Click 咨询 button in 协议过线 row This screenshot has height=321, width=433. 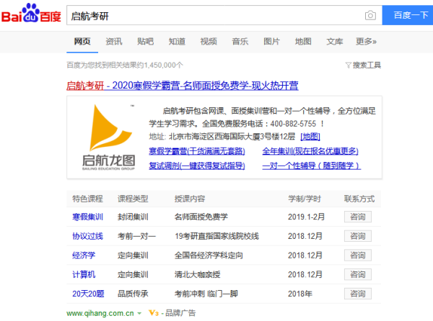pos(358,236)
